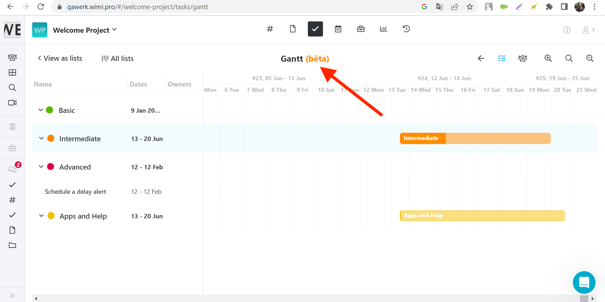Open the reports bar chart icon

pyautogui.click(x=383, y=29)
